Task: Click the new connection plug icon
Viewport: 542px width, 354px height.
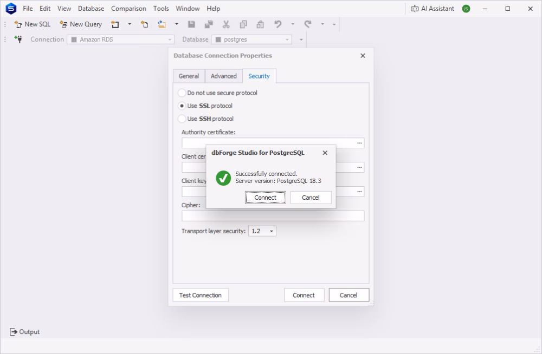Action: tap(18, 40)
